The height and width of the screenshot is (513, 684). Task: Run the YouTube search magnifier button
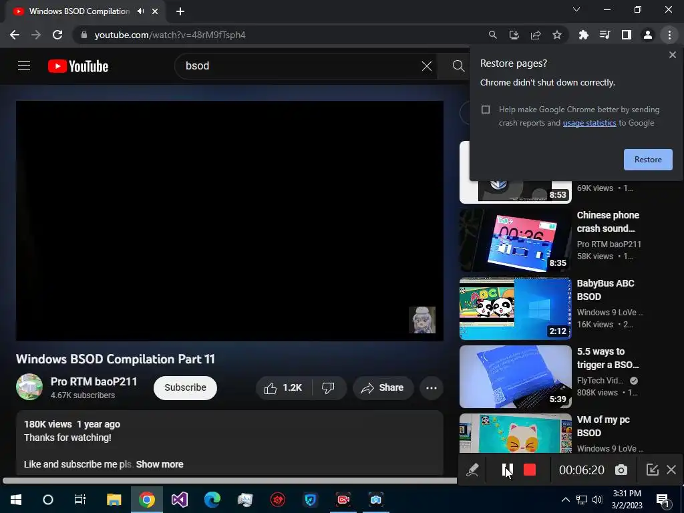458,66
